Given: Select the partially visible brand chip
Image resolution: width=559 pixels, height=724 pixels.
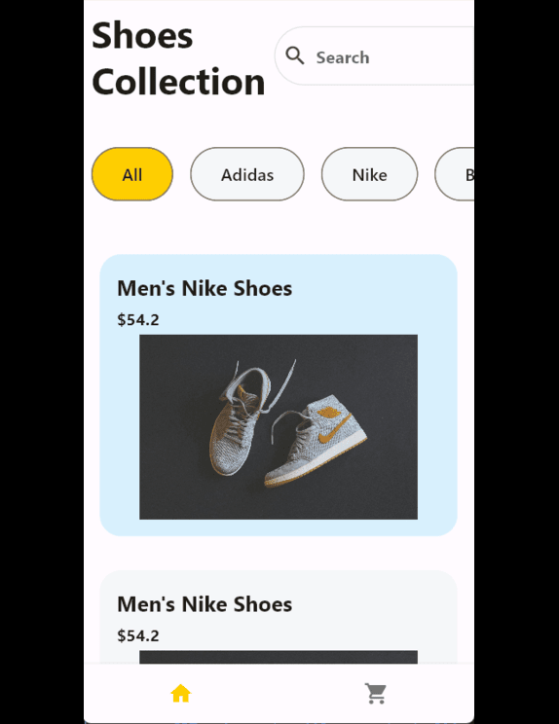Looking at the screenshot, I should pyautogui.click(x=455, y=174).
